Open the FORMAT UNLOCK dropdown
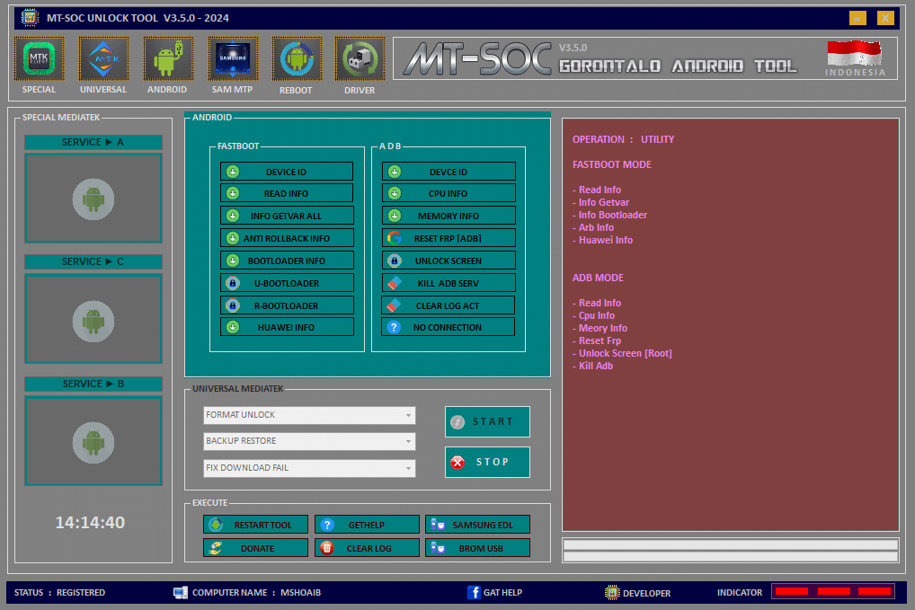Screen dimensions: 915x610 coord(309,415)
